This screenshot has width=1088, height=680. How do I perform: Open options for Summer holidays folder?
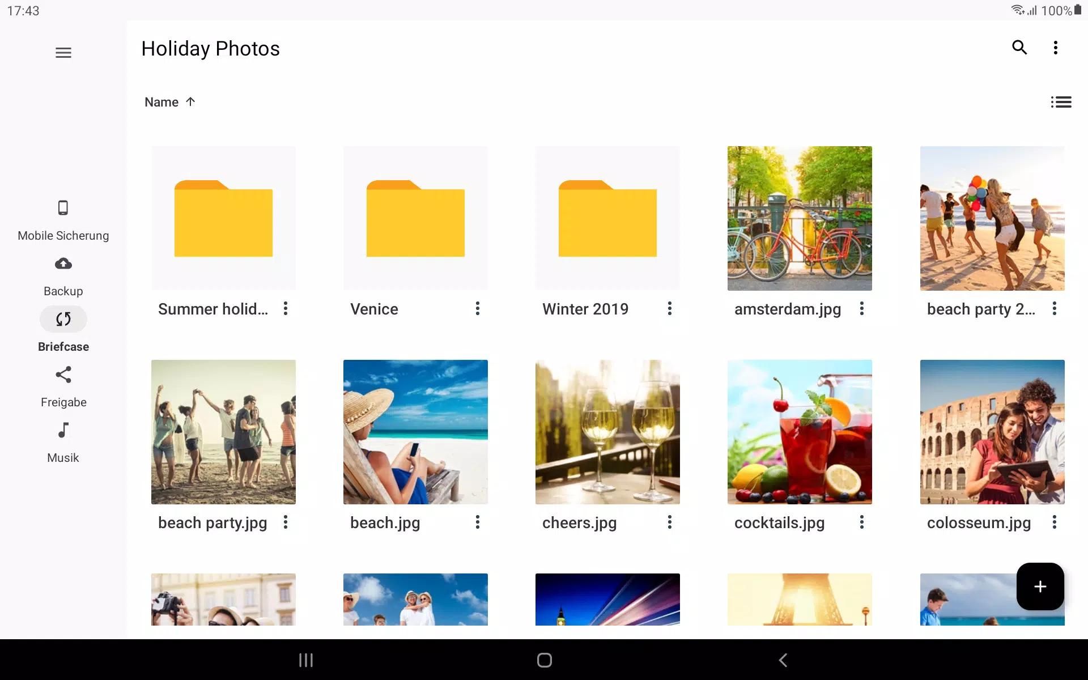click(x=286, y=308)
